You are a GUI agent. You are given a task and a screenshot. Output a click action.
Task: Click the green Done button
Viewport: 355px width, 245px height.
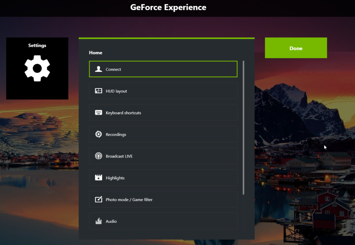tap(296, 48)
